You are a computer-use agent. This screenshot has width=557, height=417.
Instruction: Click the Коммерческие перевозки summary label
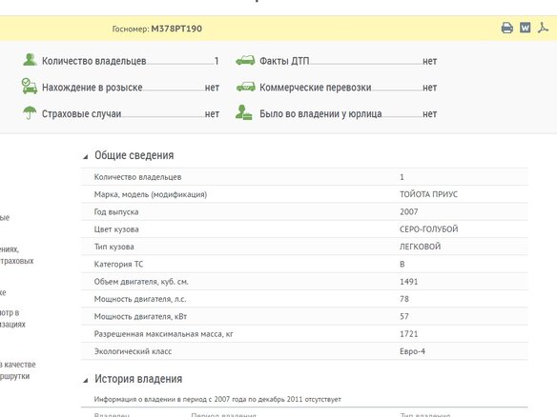coord(316,88)
